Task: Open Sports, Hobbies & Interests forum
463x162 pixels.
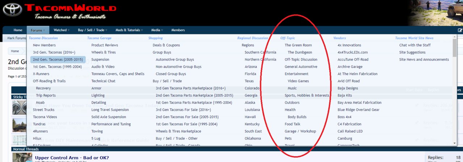Action: click(307, 95)
